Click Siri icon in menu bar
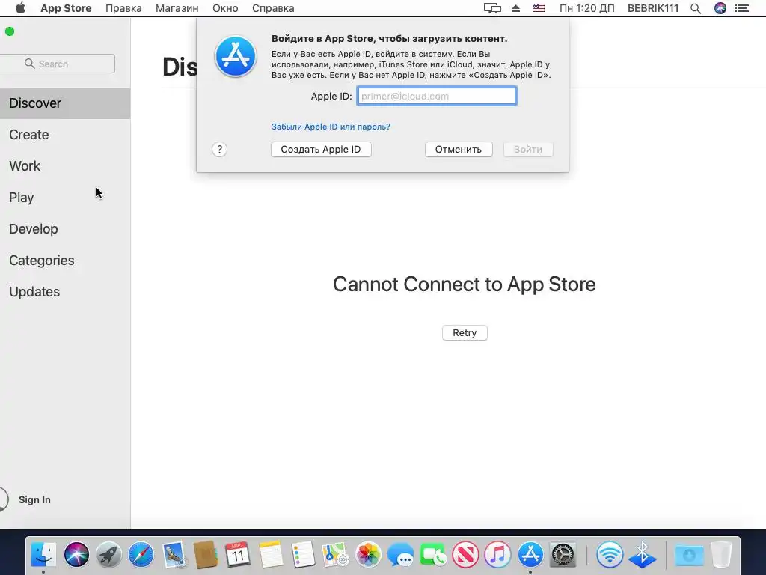 pyautogui.click(x=720, y=8)
